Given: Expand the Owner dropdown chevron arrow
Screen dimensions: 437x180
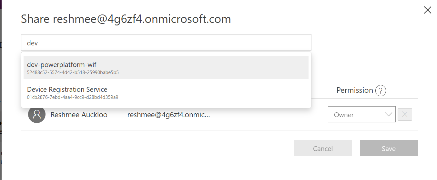Looking at the screenshot, I should click(388, 115).
